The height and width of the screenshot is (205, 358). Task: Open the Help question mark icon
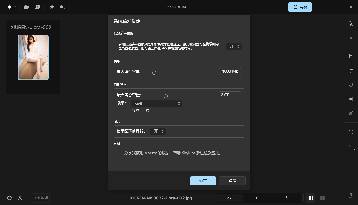(351, 195)
